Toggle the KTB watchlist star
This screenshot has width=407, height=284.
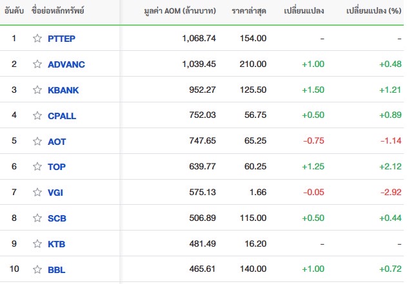point(37,243)
